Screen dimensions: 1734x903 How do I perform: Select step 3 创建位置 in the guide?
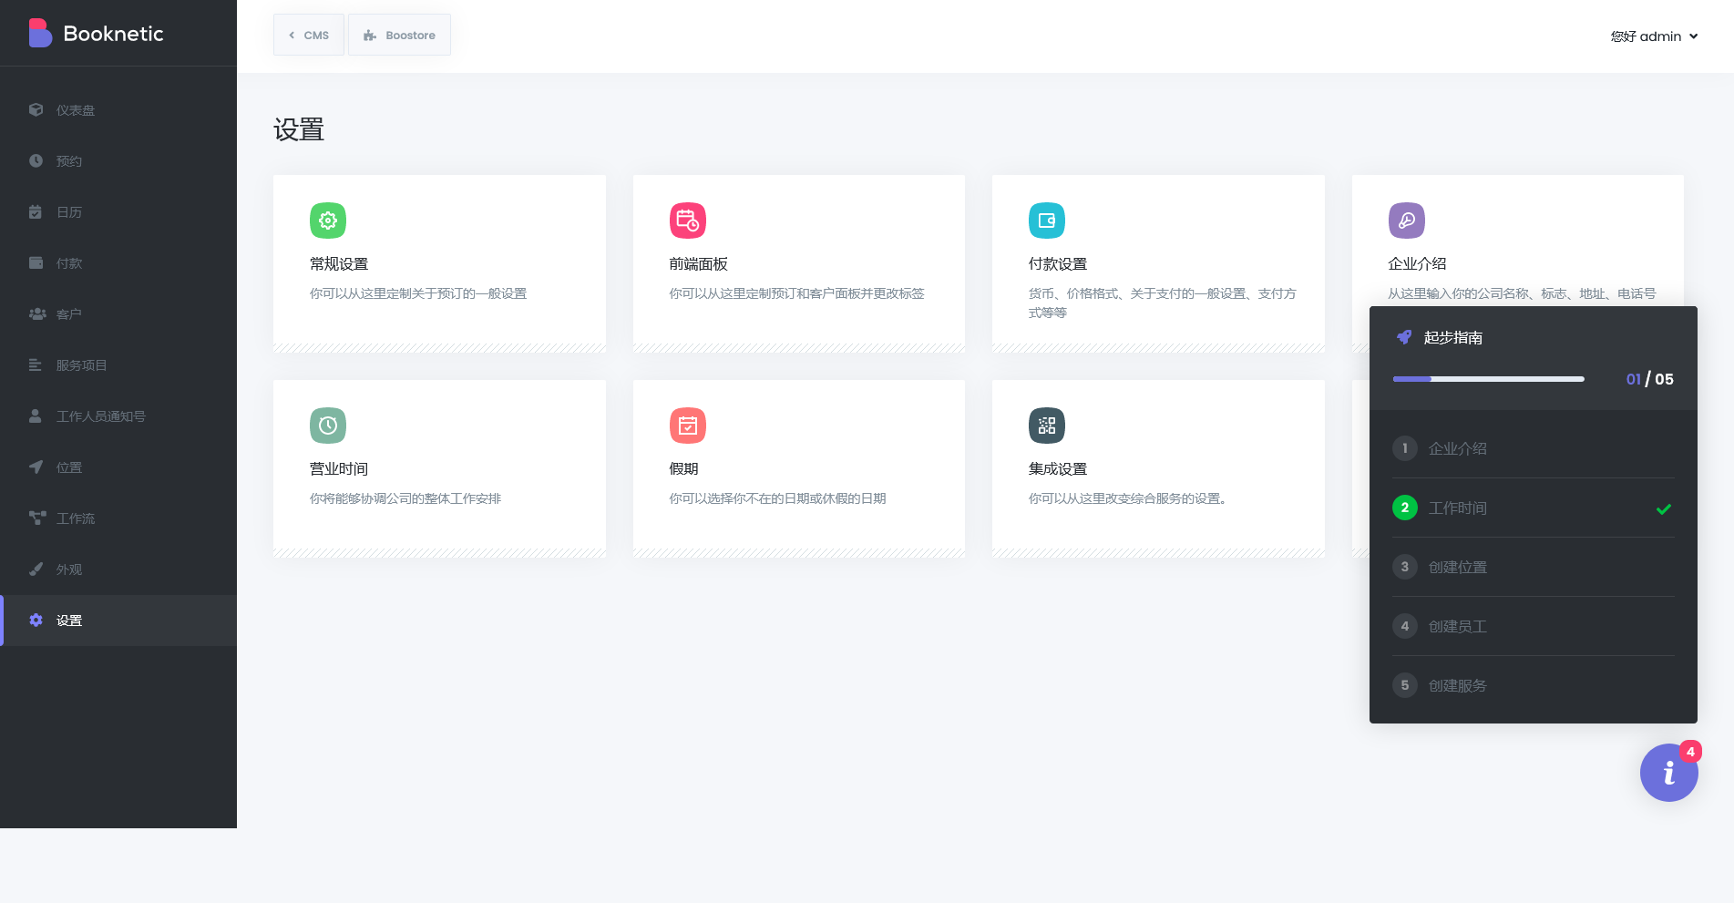pos(1457,567)
